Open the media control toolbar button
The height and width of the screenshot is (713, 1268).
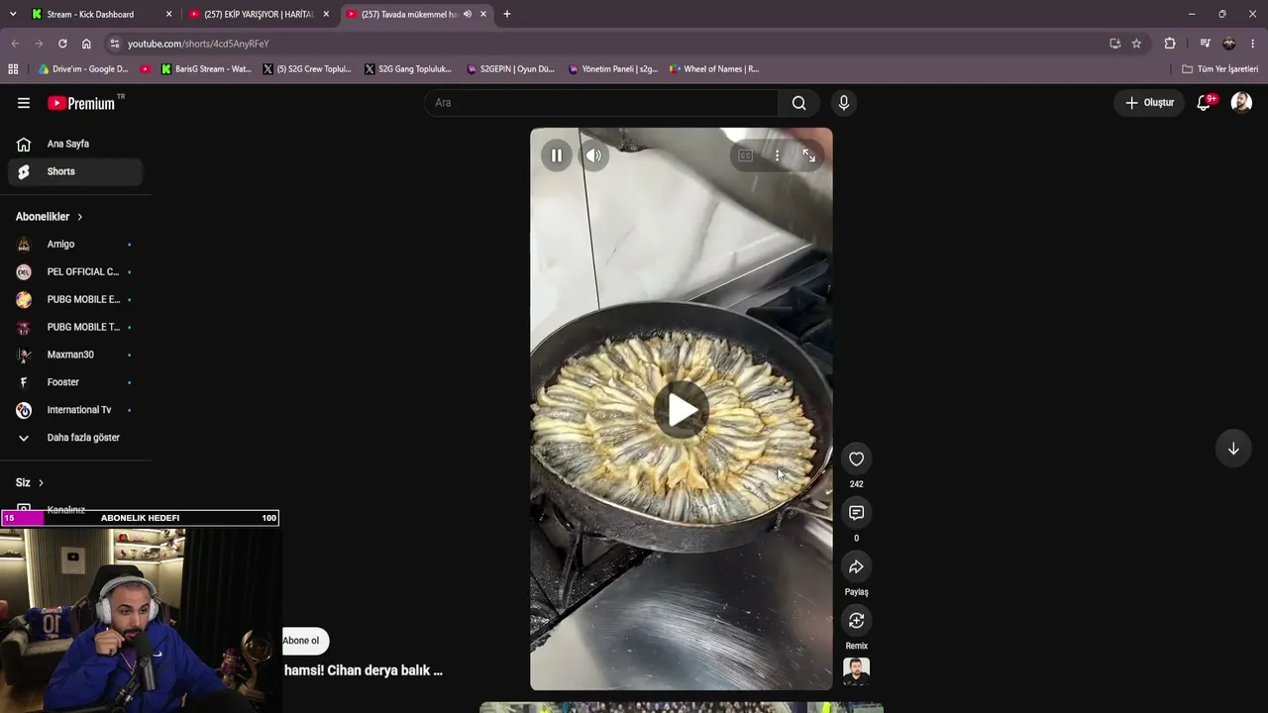point(1205,44)
